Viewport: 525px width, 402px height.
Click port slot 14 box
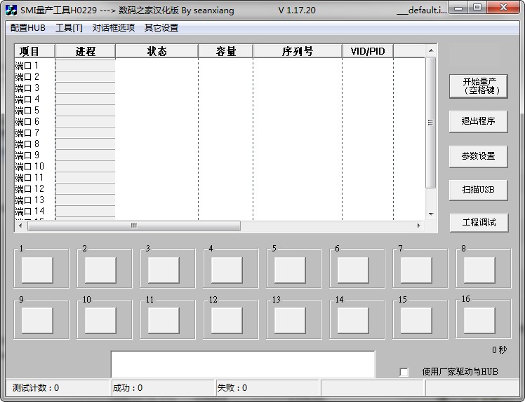353,321
